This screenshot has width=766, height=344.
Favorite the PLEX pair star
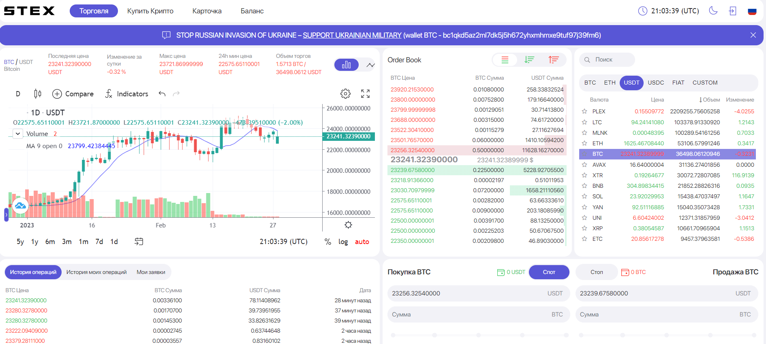pyautogui.click(x=584, y=111)
